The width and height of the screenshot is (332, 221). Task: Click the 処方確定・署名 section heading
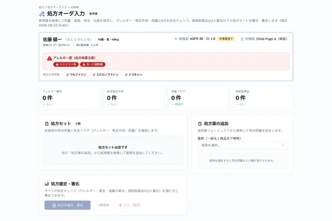pyautogui.click(x=65, y=184)
